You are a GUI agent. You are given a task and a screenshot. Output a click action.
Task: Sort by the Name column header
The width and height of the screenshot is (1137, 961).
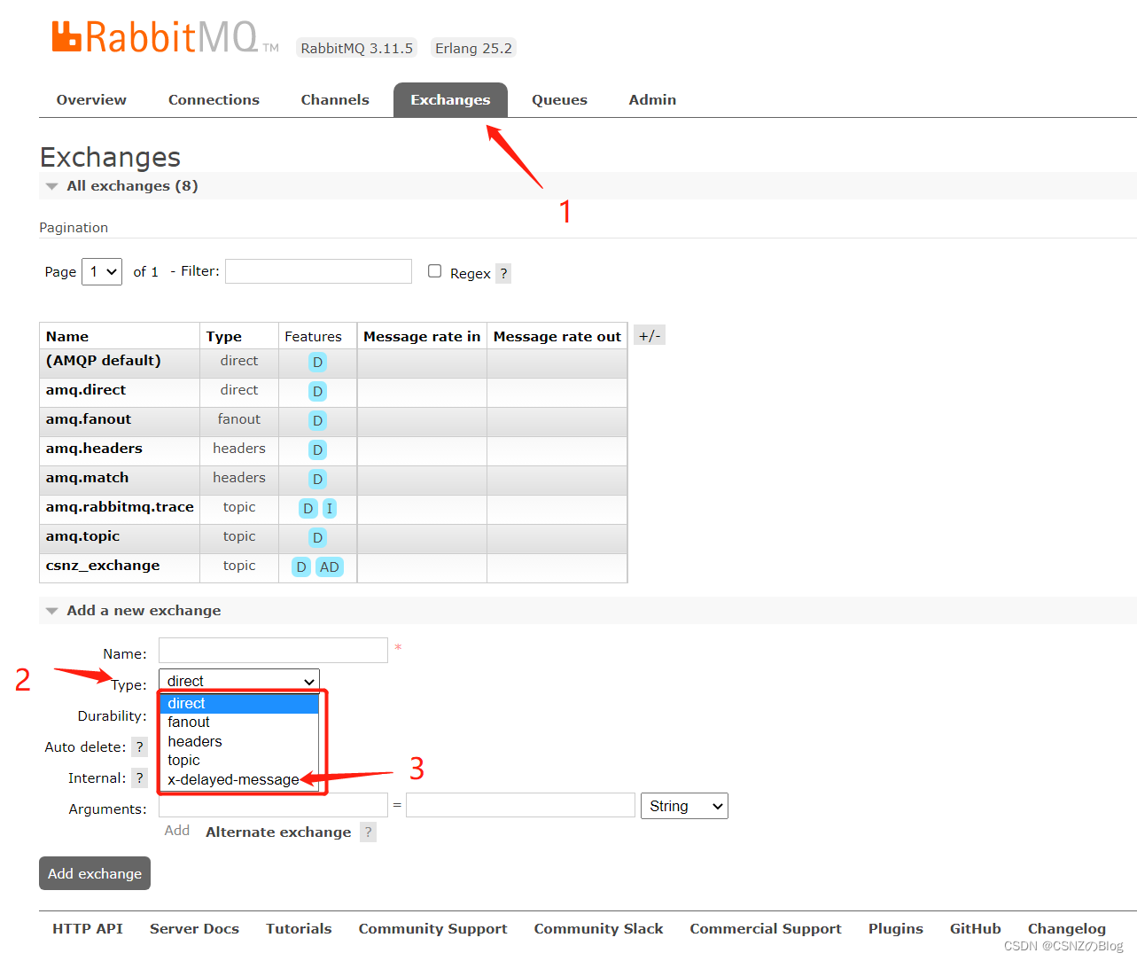(67, 336)
